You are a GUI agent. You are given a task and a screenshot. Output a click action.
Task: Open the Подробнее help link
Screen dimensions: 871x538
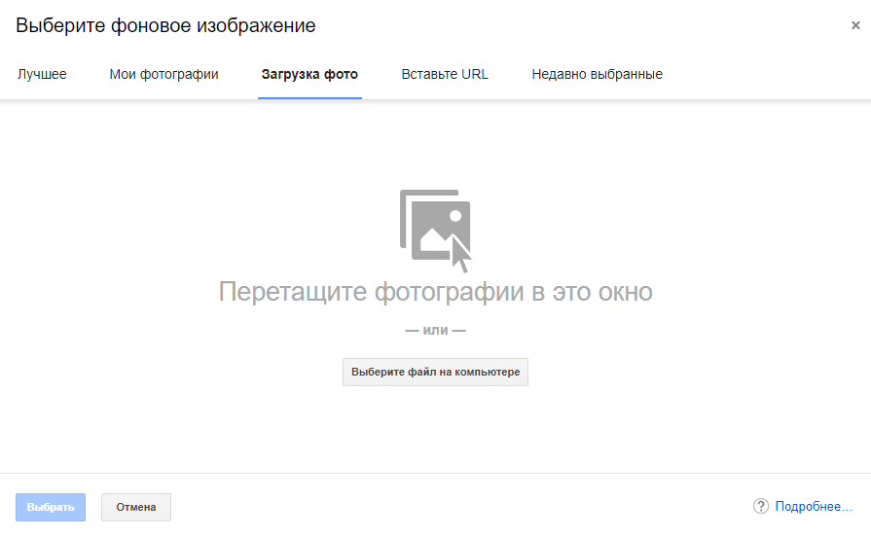814,507
